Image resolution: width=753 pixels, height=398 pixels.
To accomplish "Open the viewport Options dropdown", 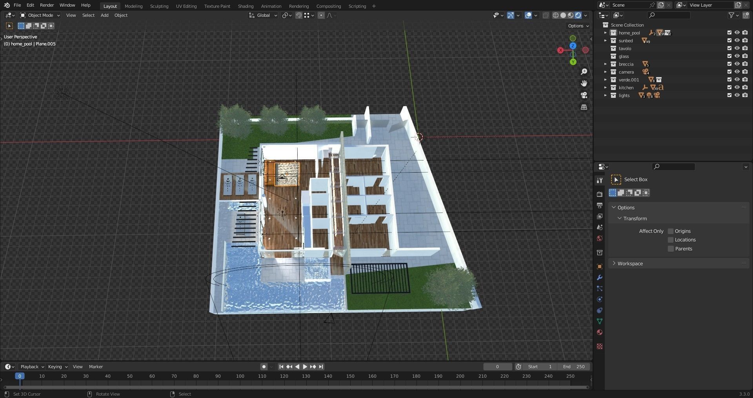I will tap(578, 26).
